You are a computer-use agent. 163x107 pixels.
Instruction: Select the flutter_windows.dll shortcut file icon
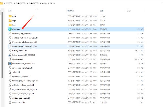click(10, 55)
